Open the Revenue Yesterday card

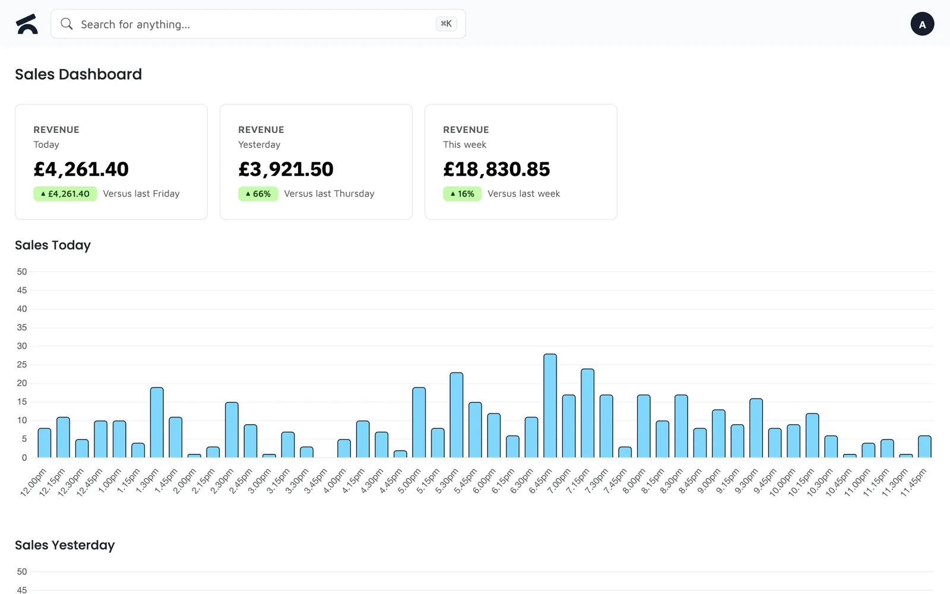tap(316, 162)
